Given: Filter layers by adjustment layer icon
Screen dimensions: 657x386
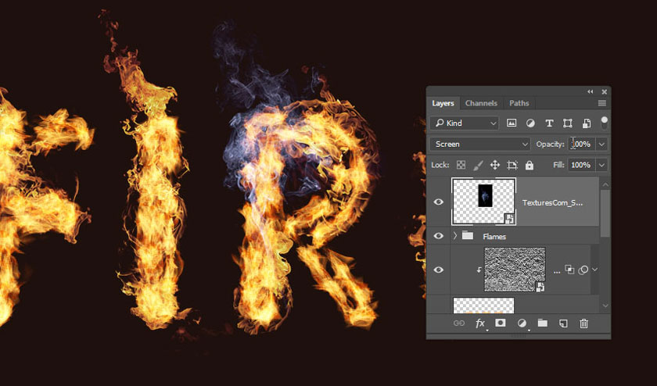Looking at the screenshot, I should tap(530, 123).
